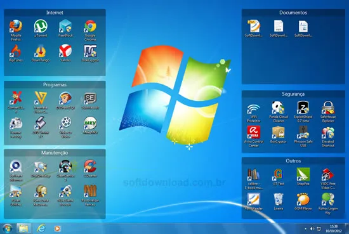Open Personalizar Fences wooden fence icon

(x=90, y=192)
